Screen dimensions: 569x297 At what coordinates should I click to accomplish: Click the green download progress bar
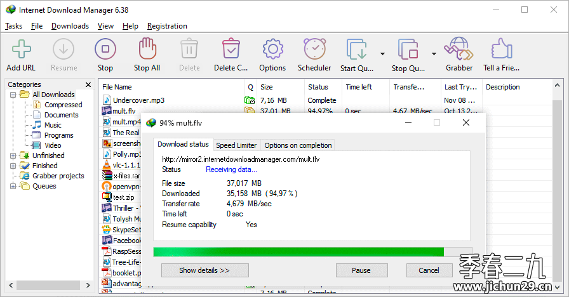pos(298,252)
